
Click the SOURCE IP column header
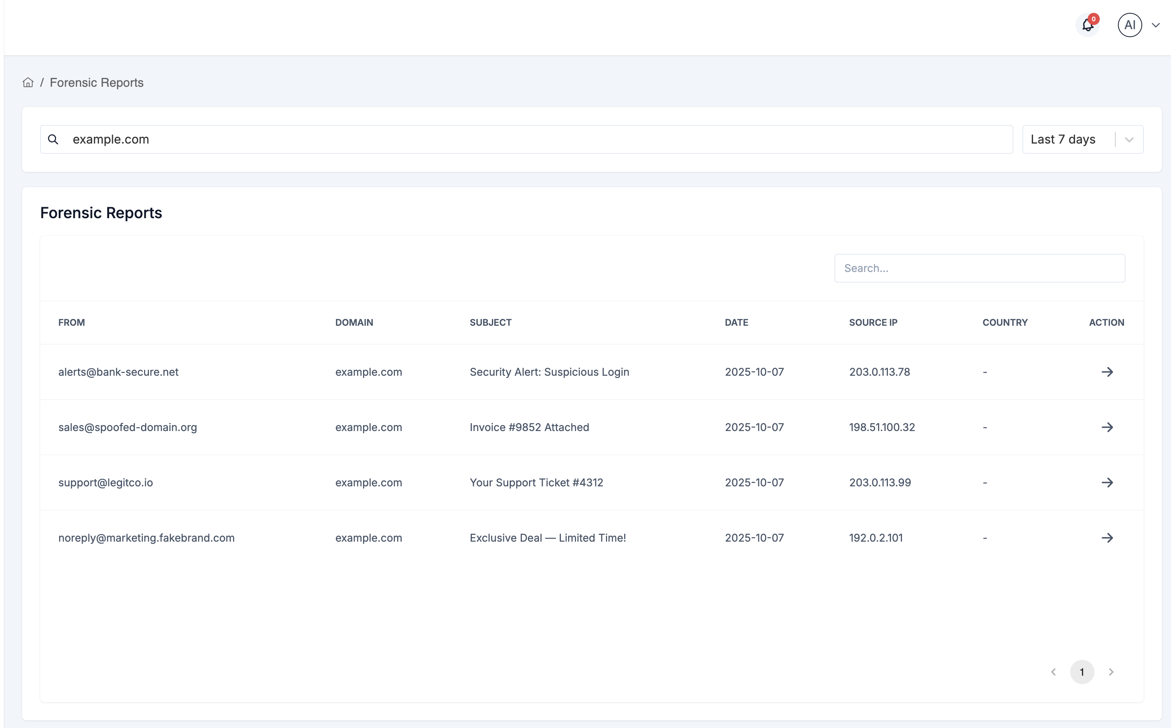tap(873, 323)
